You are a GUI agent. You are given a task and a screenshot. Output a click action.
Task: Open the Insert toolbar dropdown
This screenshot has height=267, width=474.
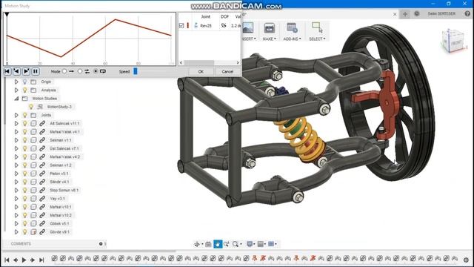(249, 39)
